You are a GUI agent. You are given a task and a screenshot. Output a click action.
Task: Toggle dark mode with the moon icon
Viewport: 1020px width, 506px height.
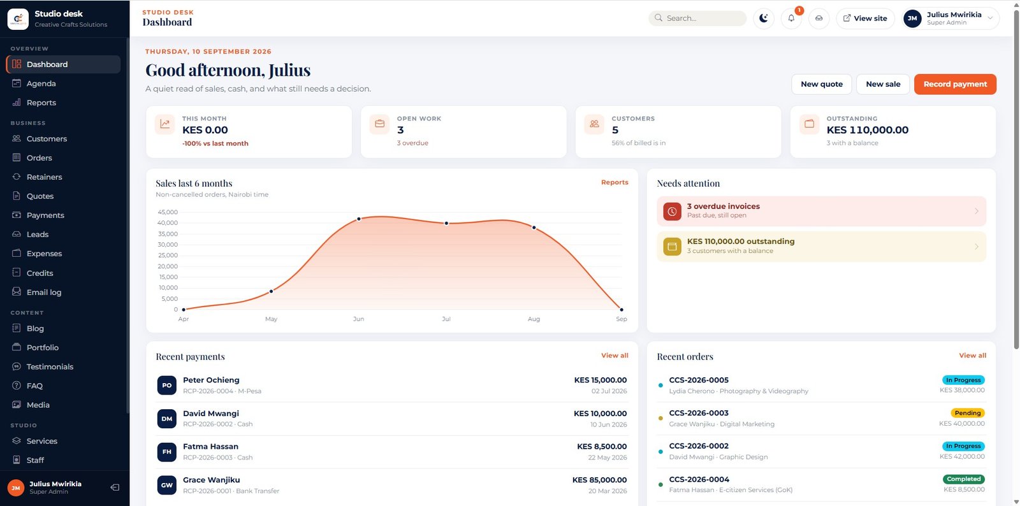pyautogui.click(x=764, y=18)
